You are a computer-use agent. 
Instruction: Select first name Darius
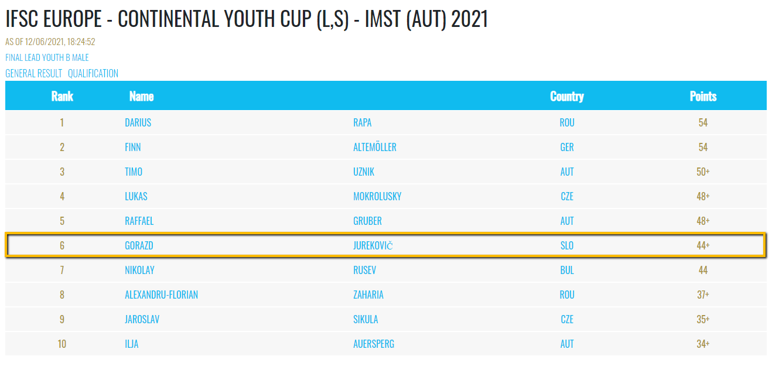click(138, 122)
